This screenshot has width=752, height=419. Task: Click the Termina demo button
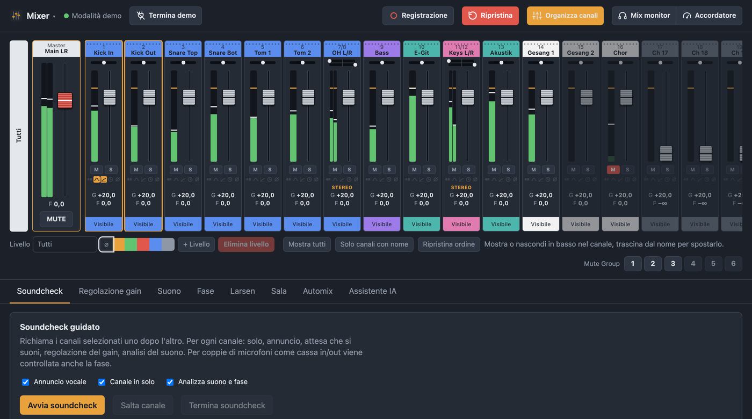coord(165,16)
